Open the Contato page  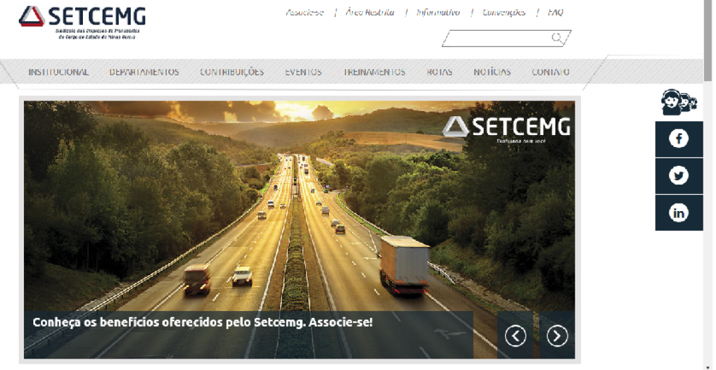point(550,72)
